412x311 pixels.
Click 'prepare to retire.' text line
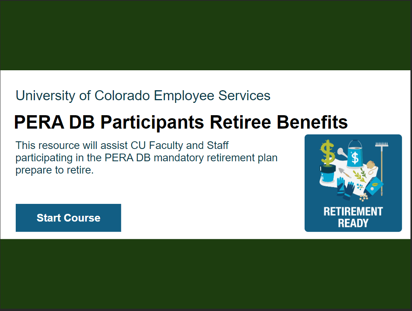(54, 170)
